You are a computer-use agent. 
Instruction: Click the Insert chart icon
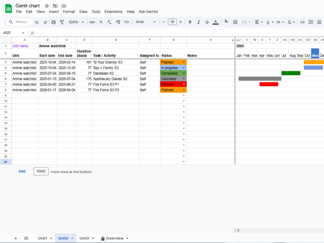point(319,22)
